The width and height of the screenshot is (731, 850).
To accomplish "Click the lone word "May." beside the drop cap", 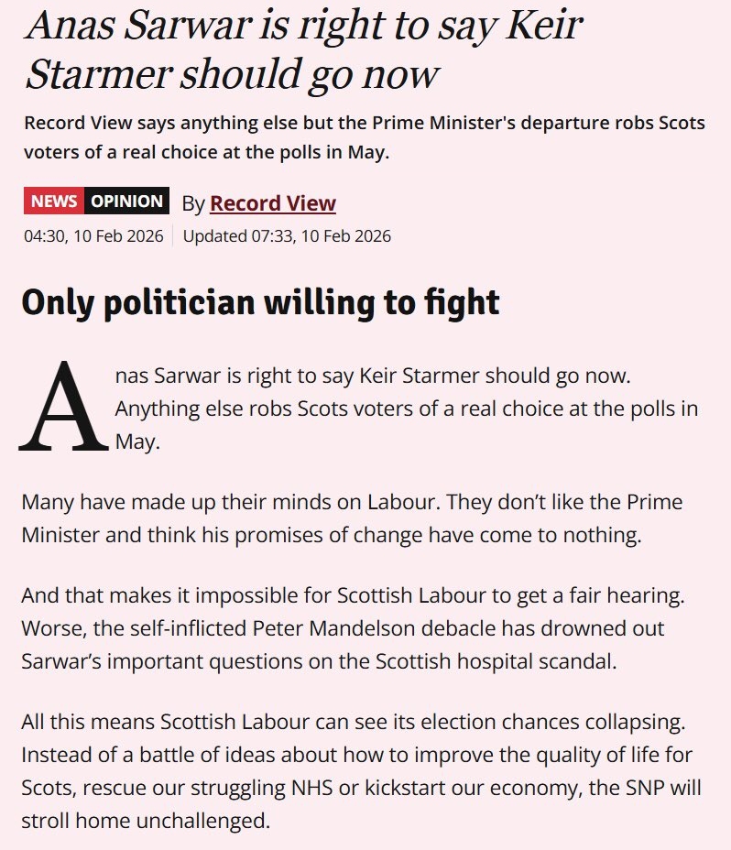I will click(x=137, y=442).
